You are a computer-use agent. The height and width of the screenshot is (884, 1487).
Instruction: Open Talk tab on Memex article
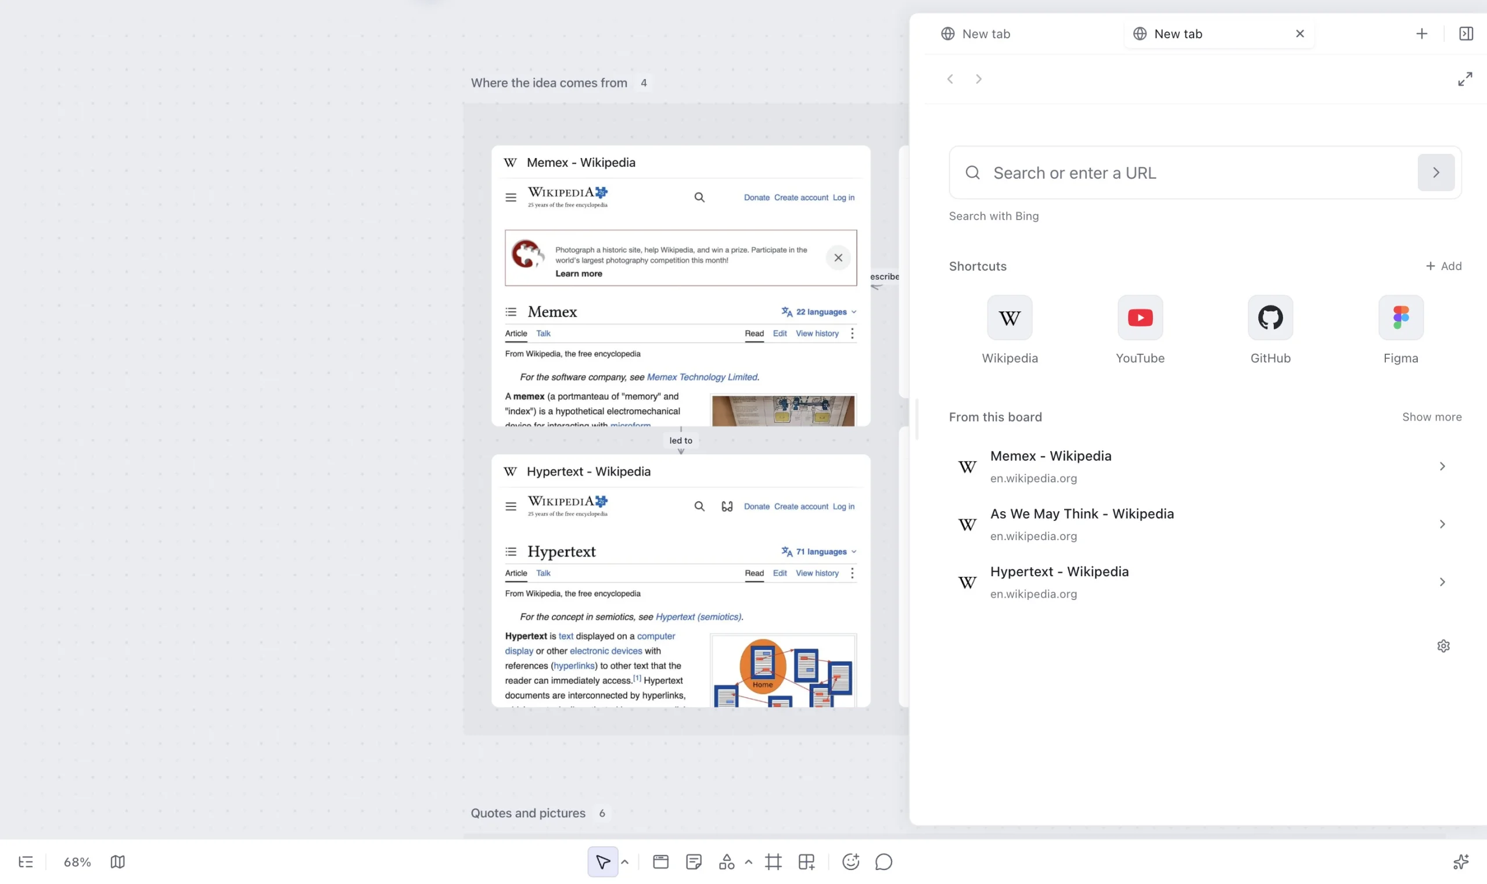pyautogui.click(x=543, y=333)
